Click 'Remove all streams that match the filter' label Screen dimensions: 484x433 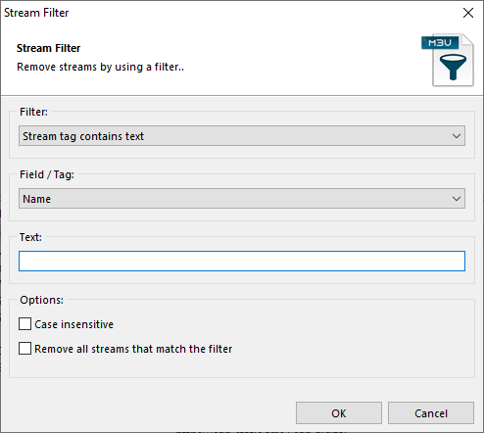[x=133, y=349]
